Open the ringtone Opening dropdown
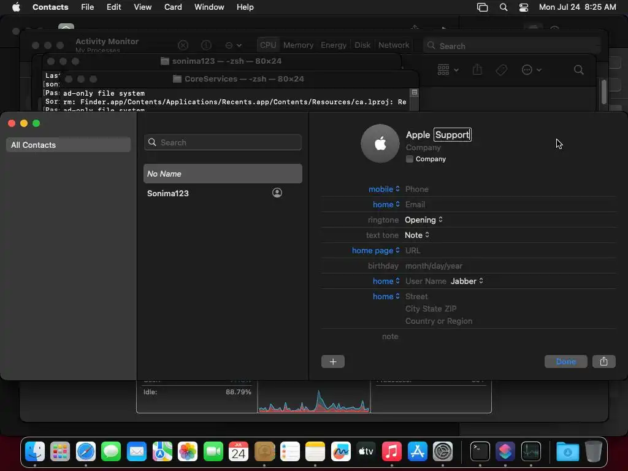The width and height of the screenshot is (628, 471). click(x=424, y=220)
